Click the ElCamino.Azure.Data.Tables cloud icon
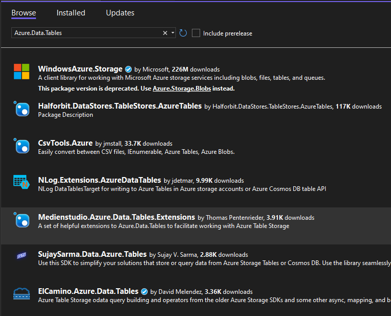Screen dimensions: 391x316 pyautogui.click(x=22, y=293)
